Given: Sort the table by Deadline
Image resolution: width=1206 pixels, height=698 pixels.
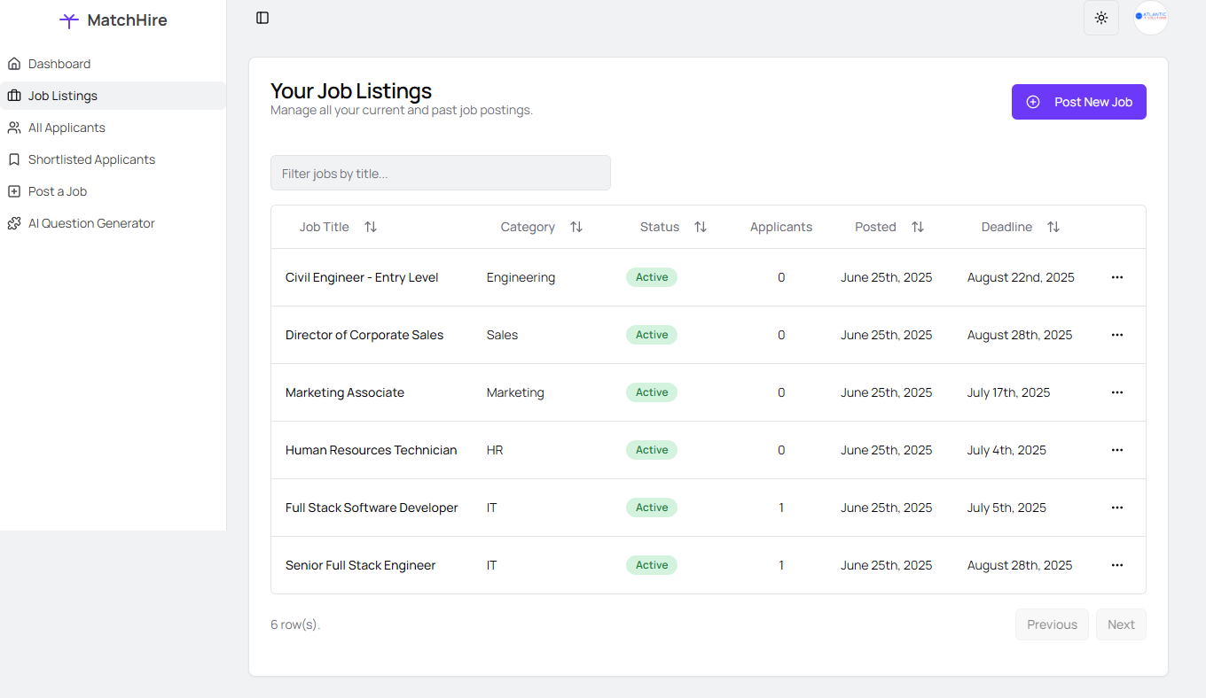Looking at the screenshot, I should [1053, 227].
